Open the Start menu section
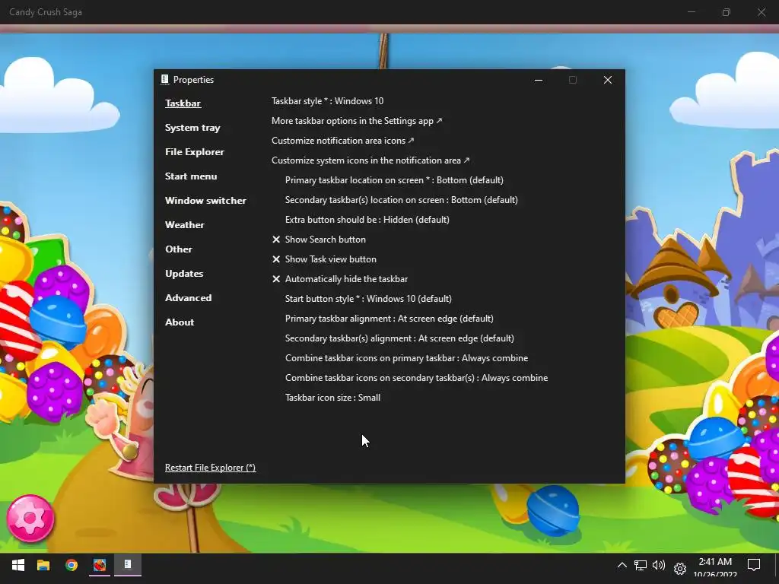The image size is (779, 584). point(191,176)
